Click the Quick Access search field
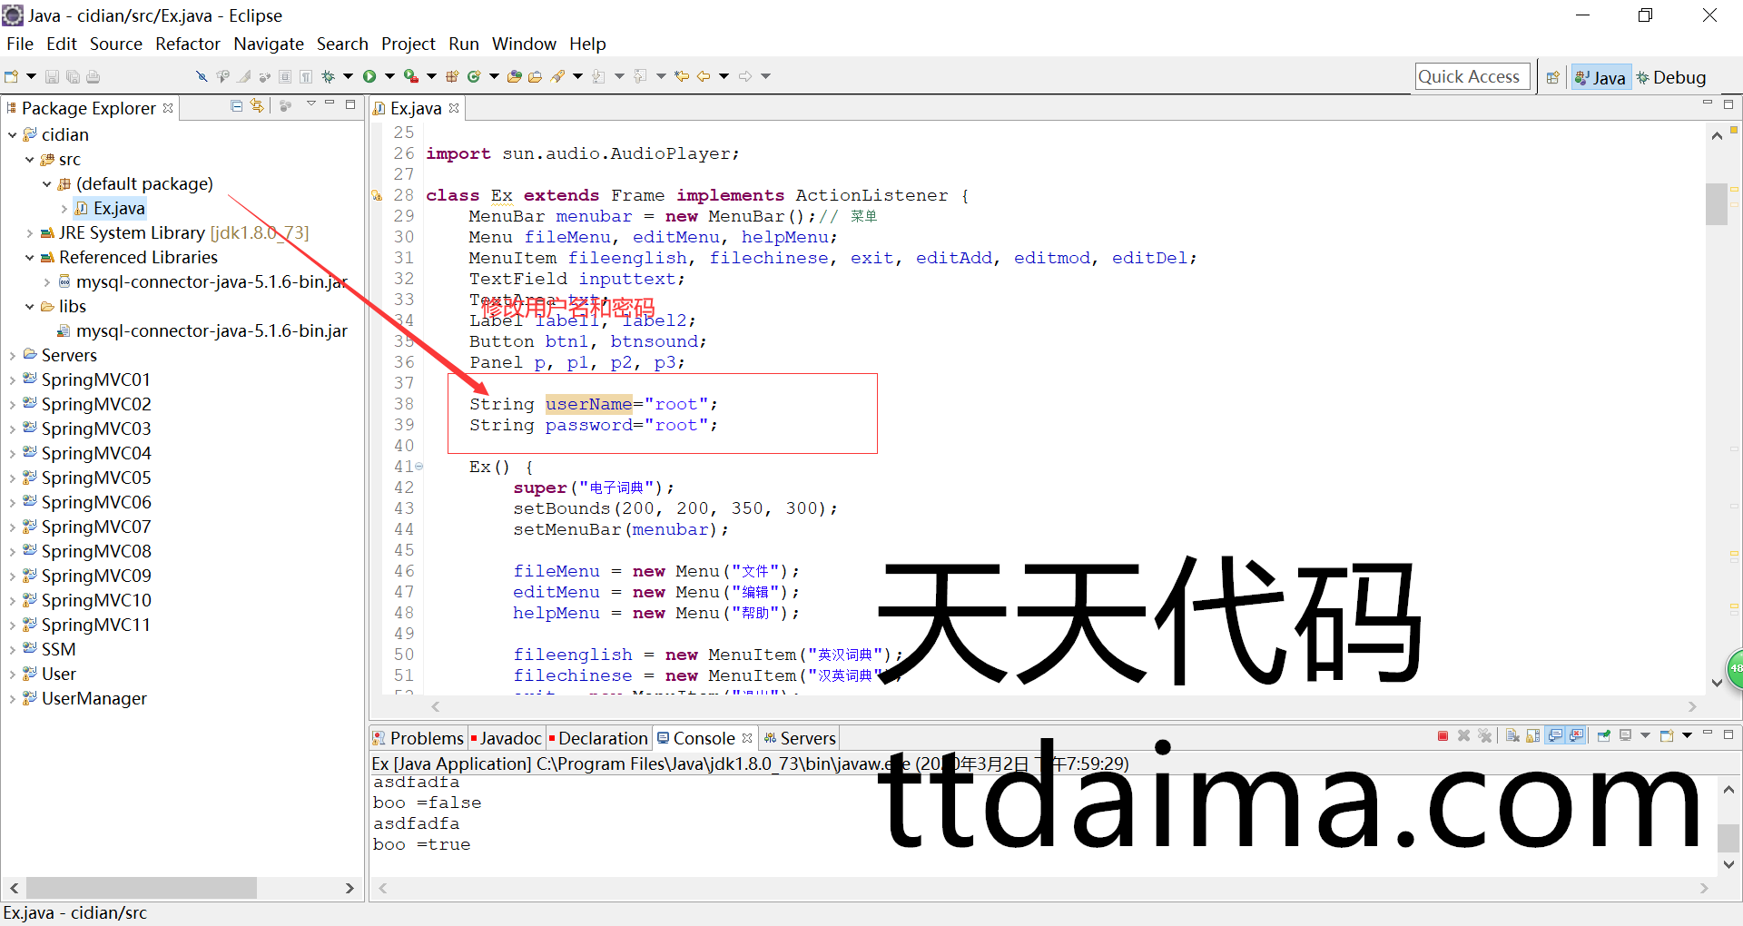1743x926 pixels. pos(1472,77)
